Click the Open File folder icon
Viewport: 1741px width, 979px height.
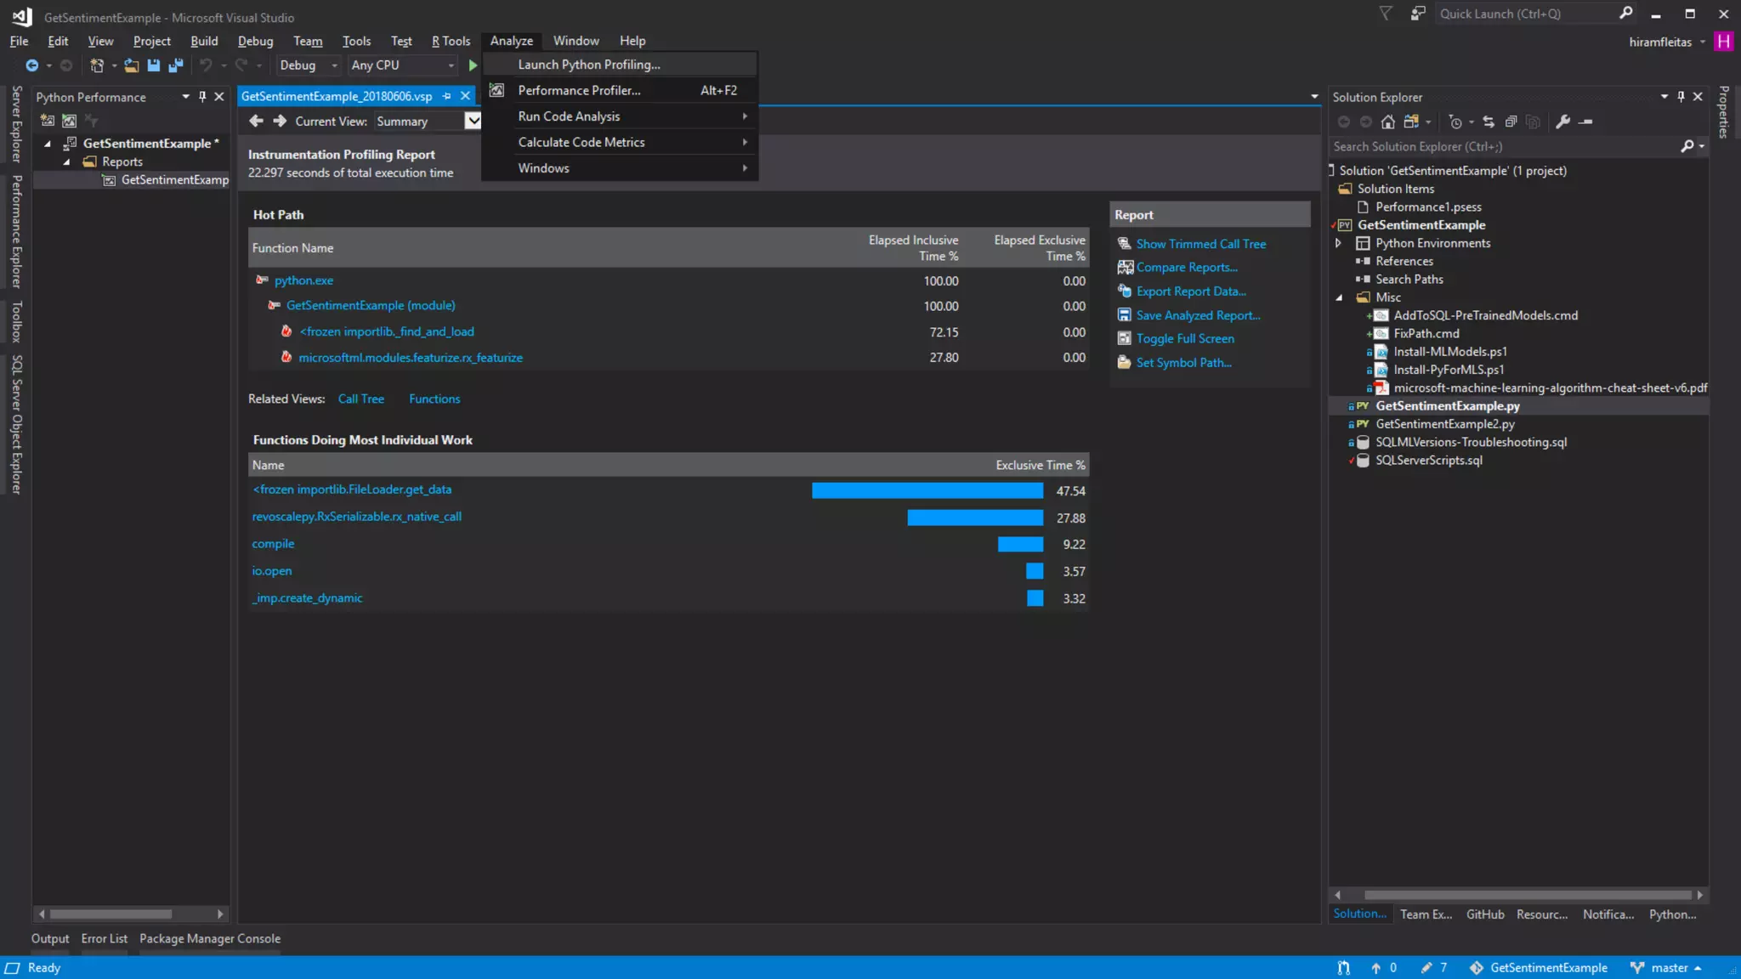[131, 65]
